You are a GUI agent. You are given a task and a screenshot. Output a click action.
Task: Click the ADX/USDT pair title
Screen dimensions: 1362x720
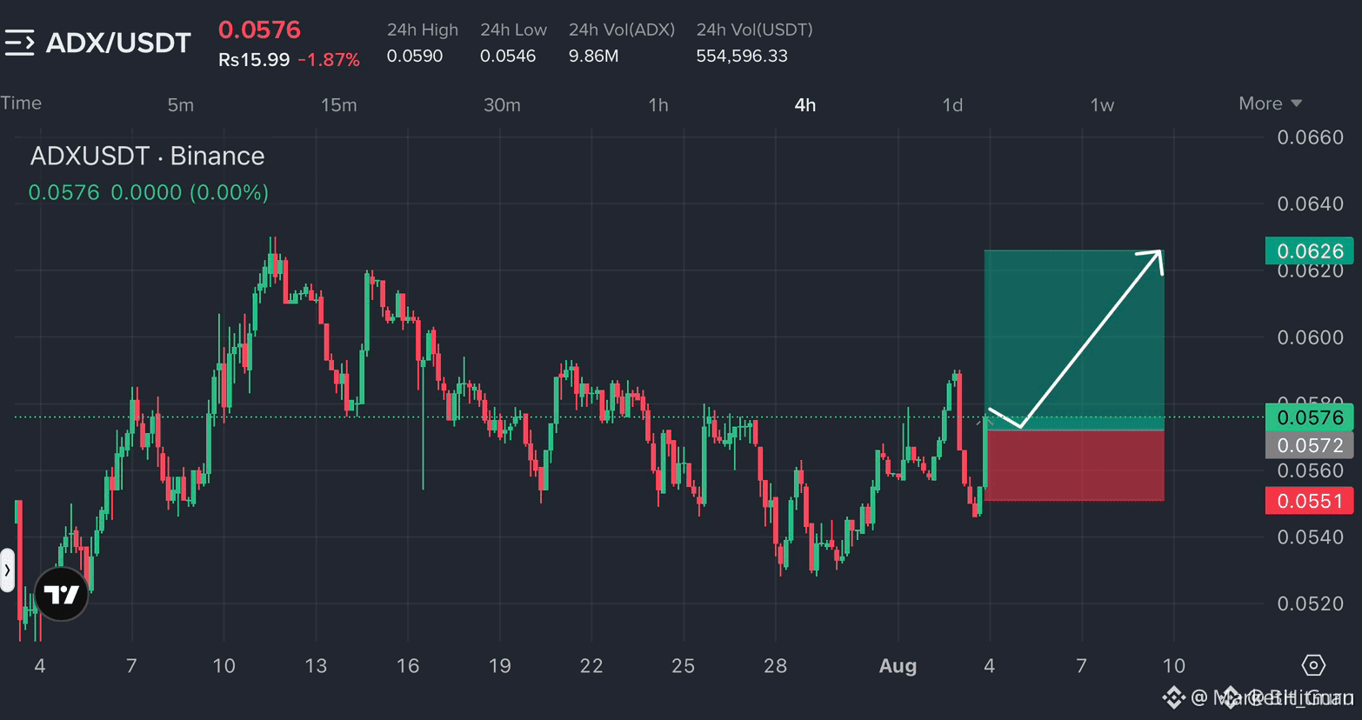point(118,43)
